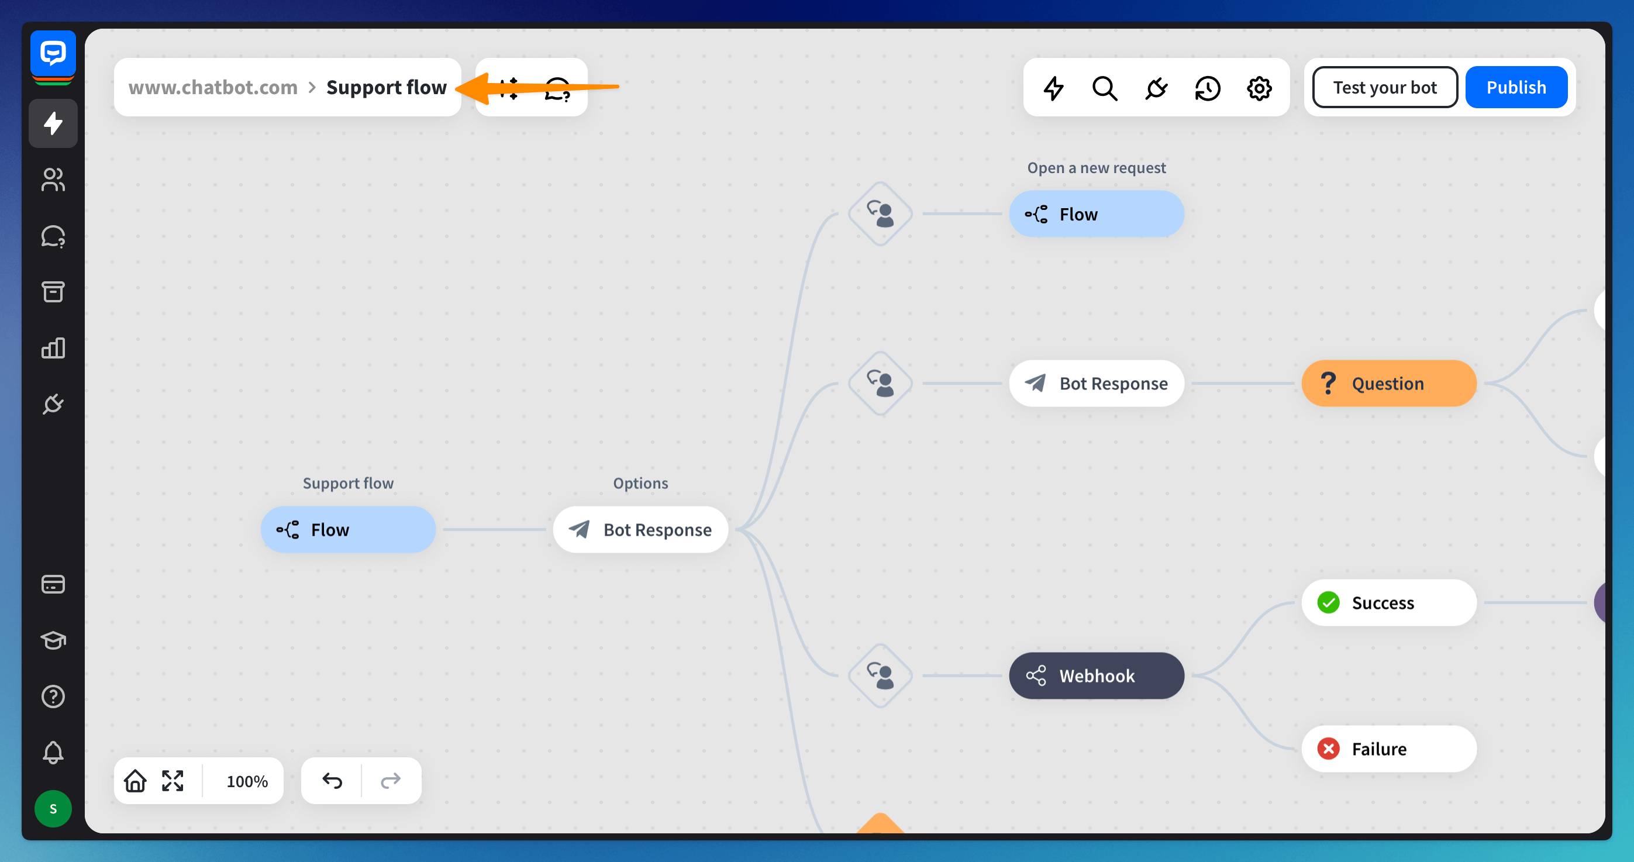Select the Webhook block
Viewport: 1634px width, 862px height.
coord(1096,675)
